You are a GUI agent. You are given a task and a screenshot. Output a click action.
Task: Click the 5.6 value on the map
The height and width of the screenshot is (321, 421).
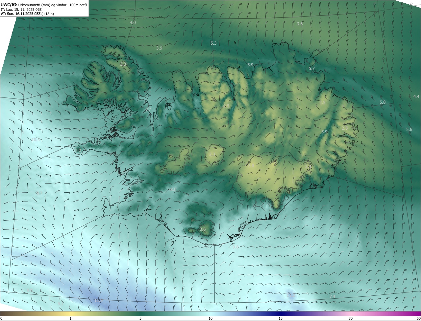tap(409, 129)
